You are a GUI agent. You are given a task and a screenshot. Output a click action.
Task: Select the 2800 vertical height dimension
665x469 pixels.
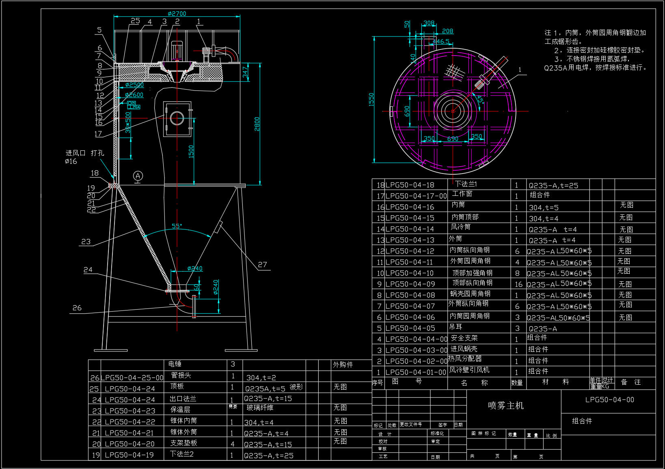(257, 124)
